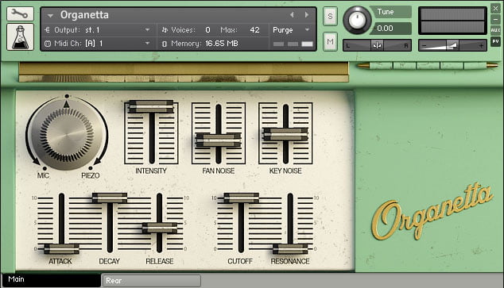Viewport: 504px width, 288px height.
Task: Click the Fan Noise slider handle
Action: tap(219, 140)
